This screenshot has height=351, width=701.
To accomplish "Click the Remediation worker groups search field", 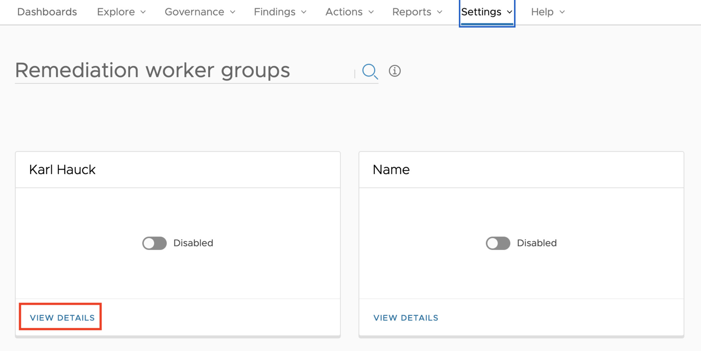I will coord(184,70).
